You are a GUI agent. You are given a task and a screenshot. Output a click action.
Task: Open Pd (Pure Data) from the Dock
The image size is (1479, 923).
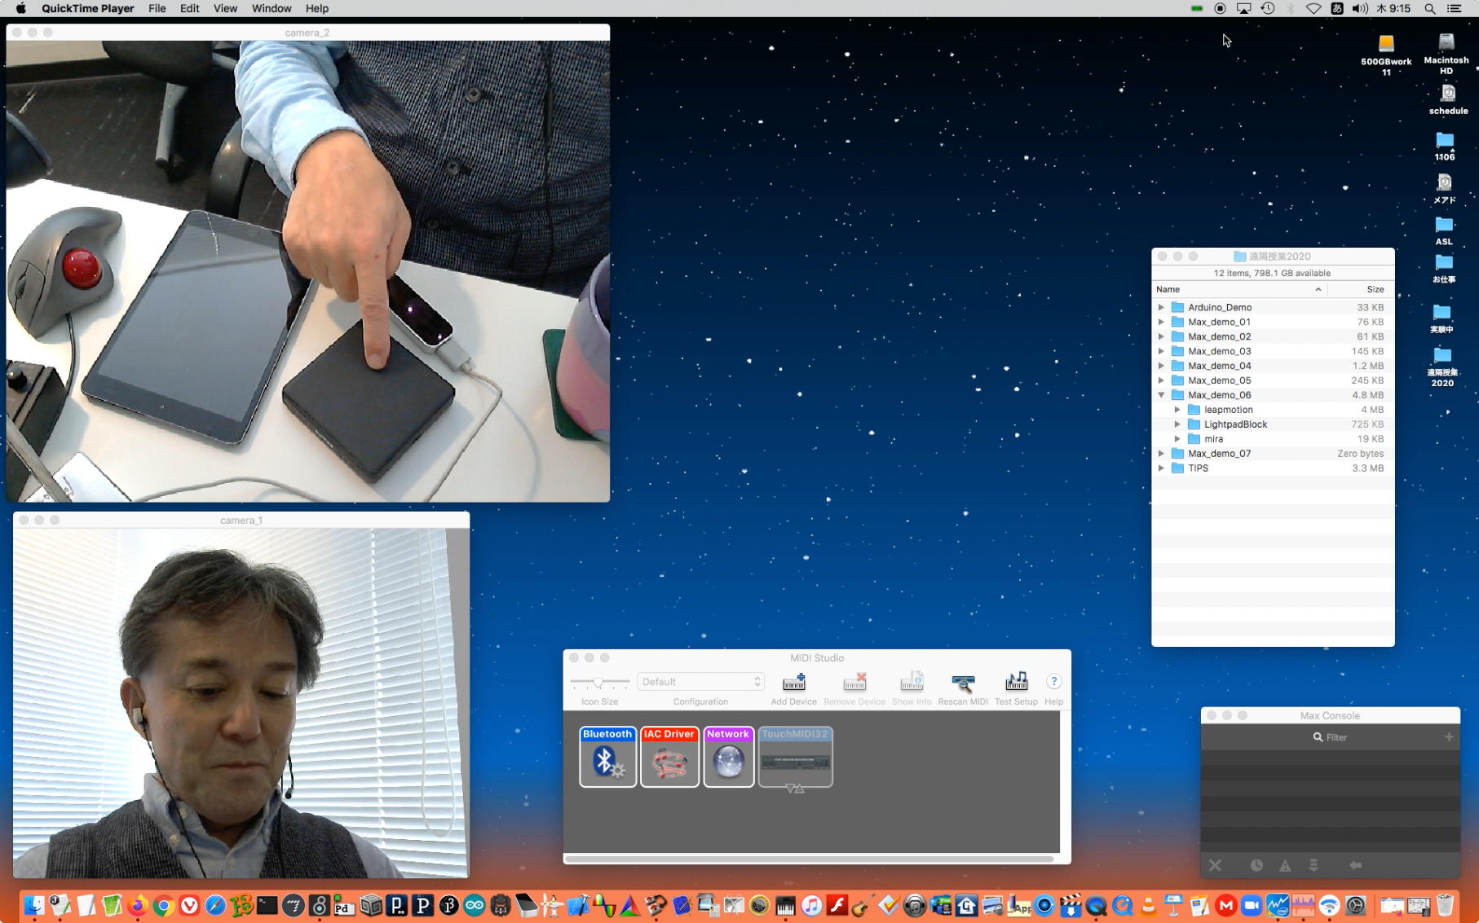[x=344, y=905]
